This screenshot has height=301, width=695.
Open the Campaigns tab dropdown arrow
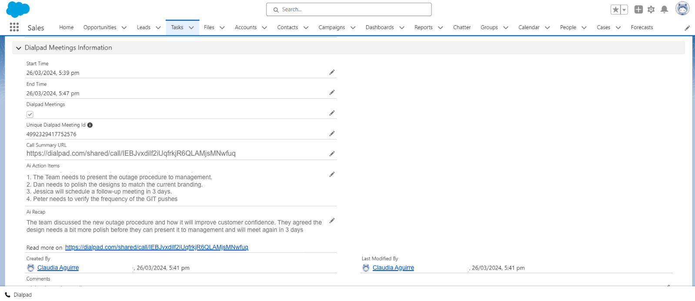(x=353, y=27)
